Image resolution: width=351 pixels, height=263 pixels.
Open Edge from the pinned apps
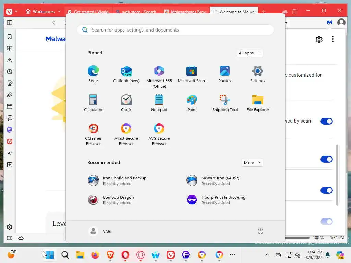click(x=93, y=74)
